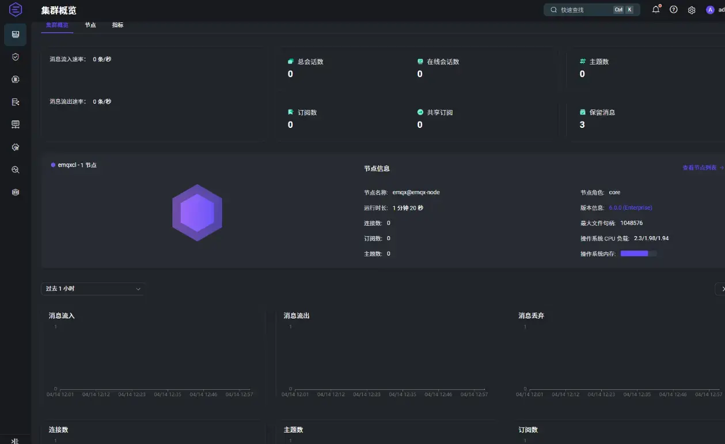Viewport: 725px width, 444px height.
Task: Switch to the 节点 tab
Action: (90, 25)
